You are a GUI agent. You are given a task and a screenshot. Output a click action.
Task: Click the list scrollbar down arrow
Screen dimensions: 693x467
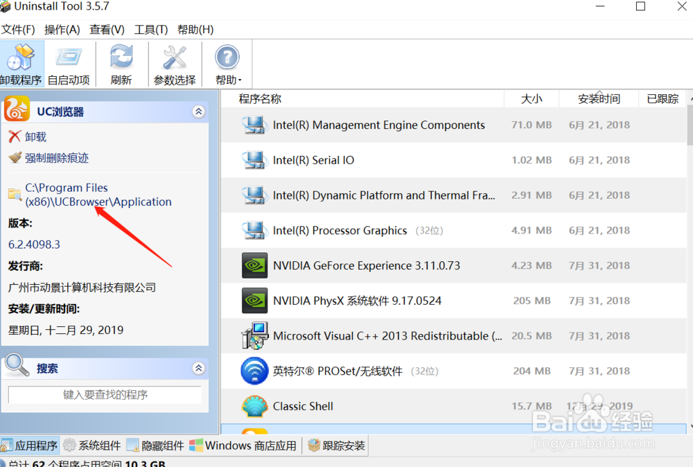tap(690, 426)
